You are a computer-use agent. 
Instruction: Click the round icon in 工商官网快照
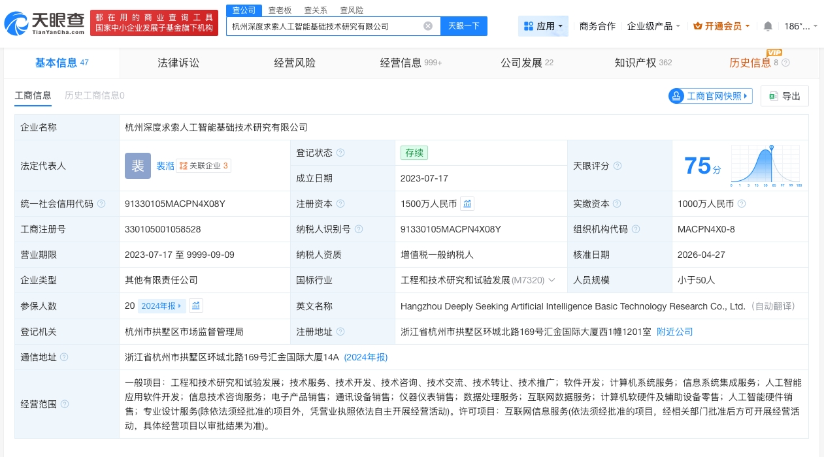[x=676, y=96]
